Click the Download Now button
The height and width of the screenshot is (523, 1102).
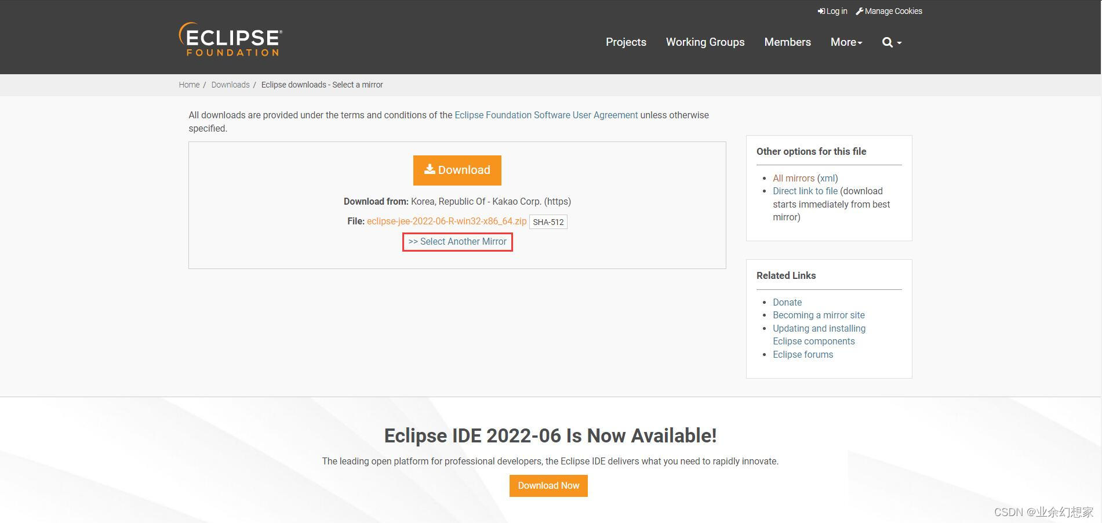tap(548, 486)
